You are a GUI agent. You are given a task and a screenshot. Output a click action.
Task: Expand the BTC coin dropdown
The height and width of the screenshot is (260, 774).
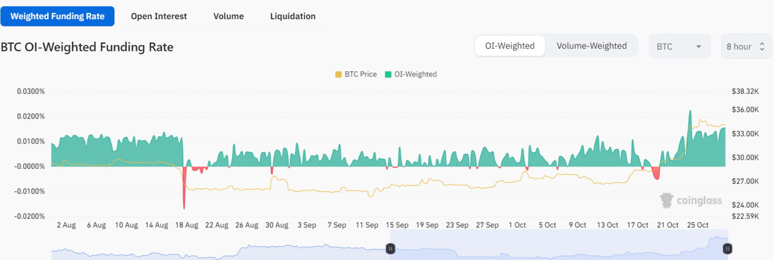(x=679, y=46)
